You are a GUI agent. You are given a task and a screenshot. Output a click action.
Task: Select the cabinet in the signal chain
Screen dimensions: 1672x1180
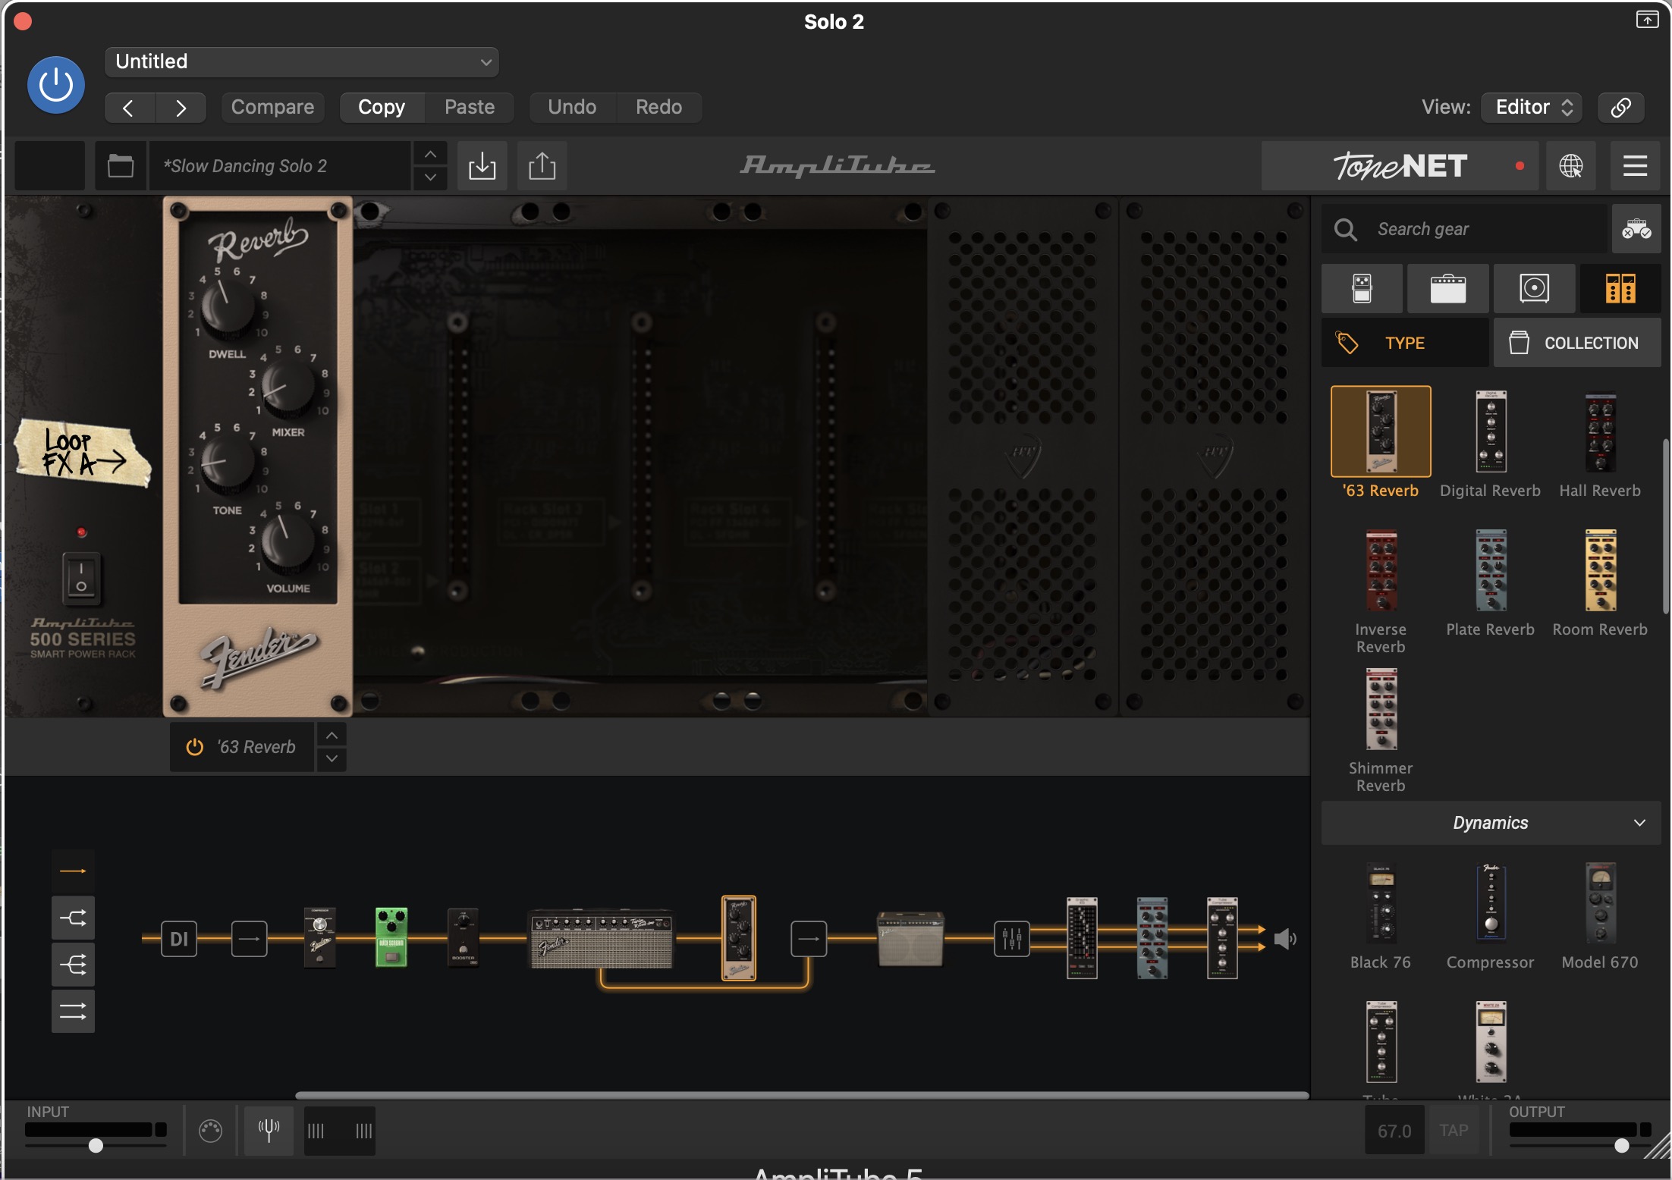pyautogui.click(x=910, y=939)
